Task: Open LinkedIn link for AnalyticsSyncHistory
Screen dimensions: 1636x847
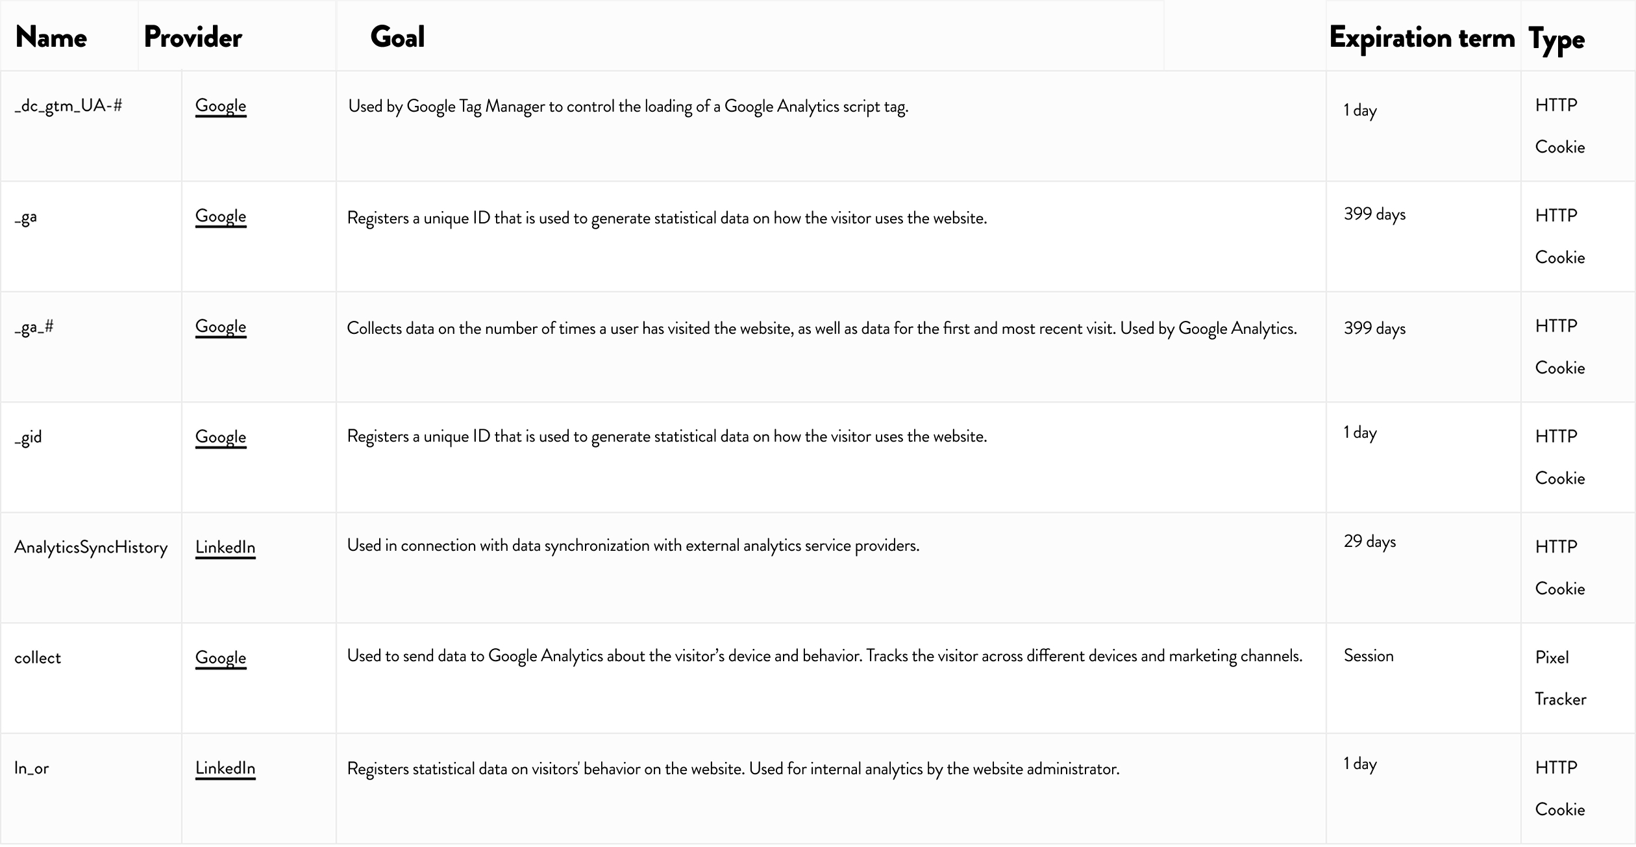Action: click(225, 548)
